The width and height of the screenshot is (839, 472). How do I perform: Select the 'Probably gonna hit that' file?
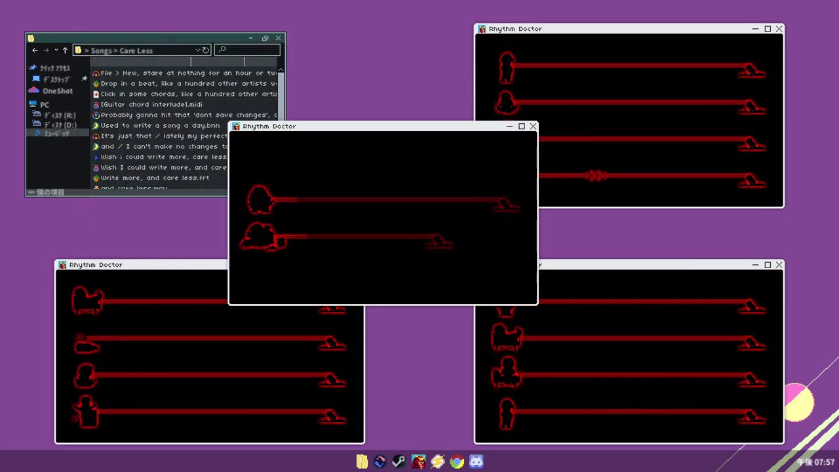tap(184, 115)
